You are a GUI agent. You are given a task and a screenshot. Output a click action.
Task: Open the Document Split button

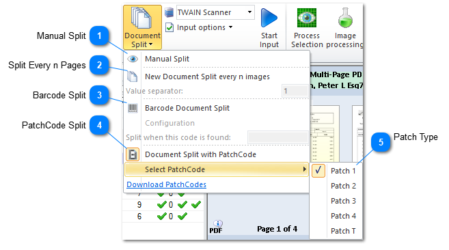(142, 27)
